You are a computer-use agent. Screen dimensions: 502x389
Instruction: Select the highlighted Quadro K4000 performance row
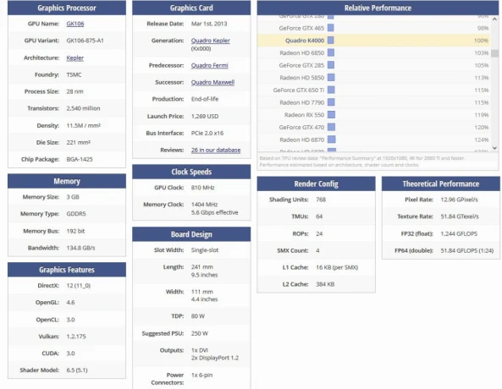tap(373, 41)
